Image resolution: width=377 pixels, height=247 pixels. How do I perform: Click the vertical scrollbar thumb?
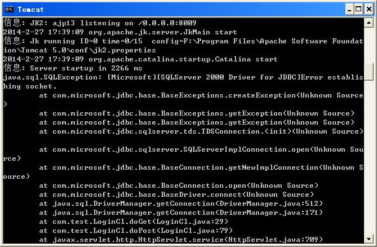pos(369,72)
